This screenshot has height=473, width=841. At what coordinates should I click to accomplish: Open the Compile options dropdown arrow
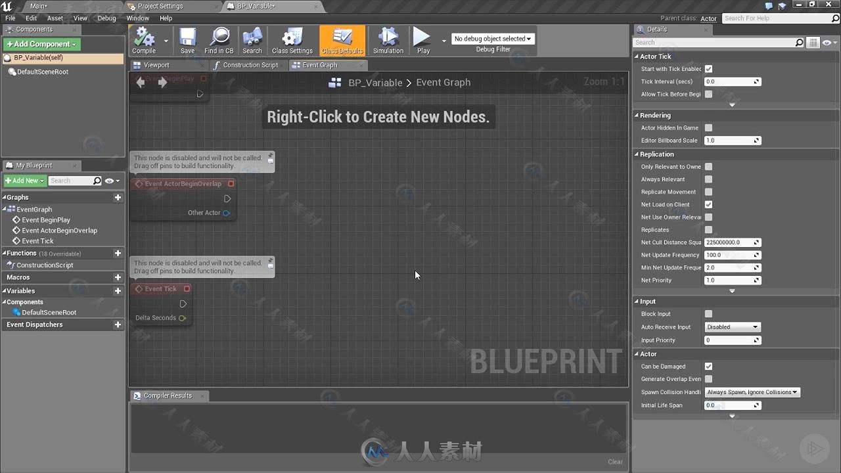pos(166,41)
